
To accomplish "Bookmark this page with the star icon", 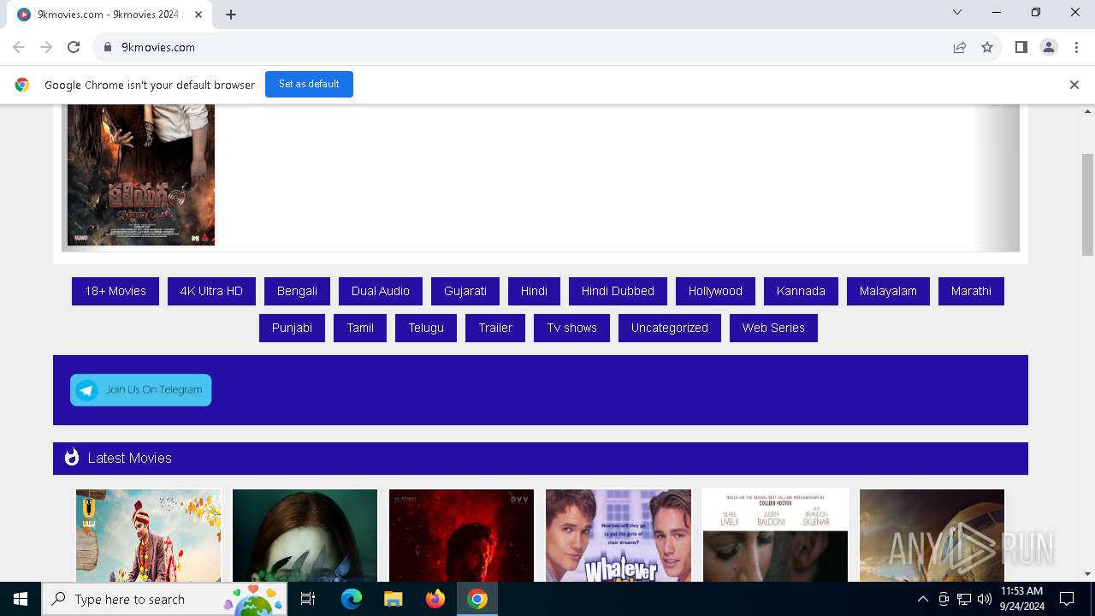I will click(x=987, y=47).
